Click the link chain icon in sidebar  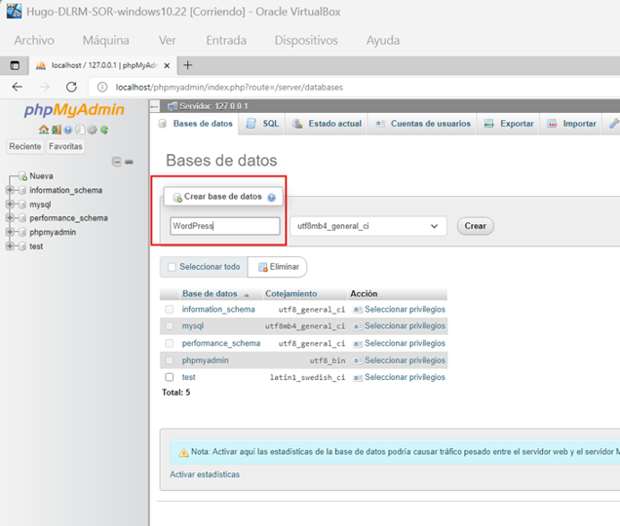129,162
